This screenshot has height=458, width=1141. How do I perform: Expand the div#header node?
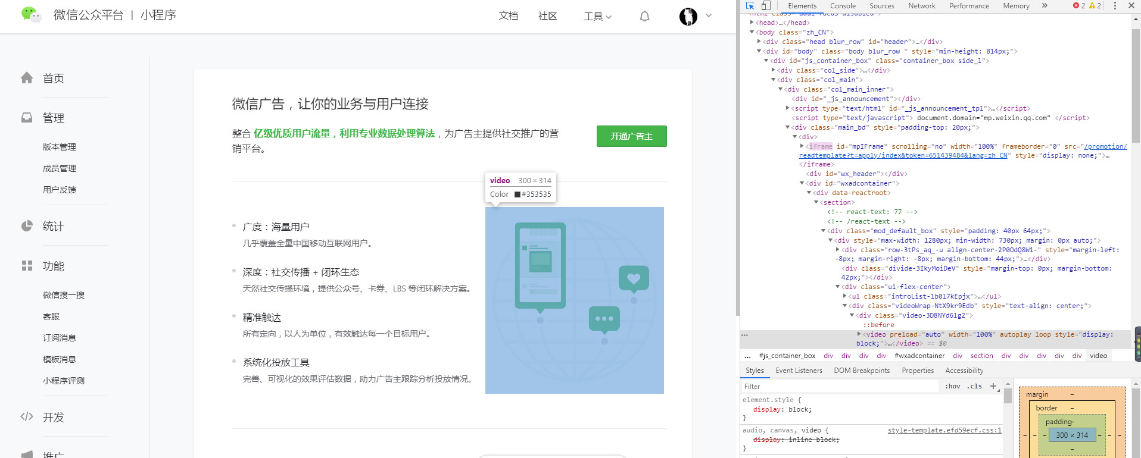coord(759,42)
